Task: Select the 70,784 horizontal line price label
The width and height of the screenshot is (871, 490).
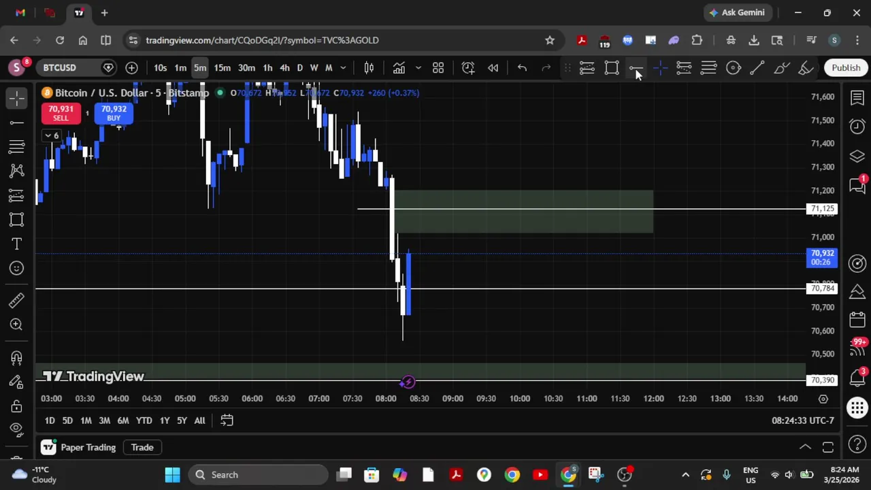Action: (x=822, y=289)
